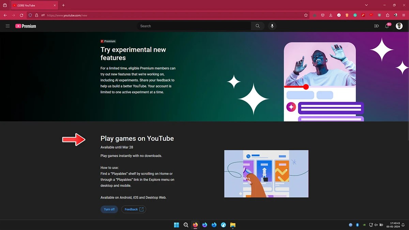
Task: Go back with browser back arrow
Action: pos(5,15)
